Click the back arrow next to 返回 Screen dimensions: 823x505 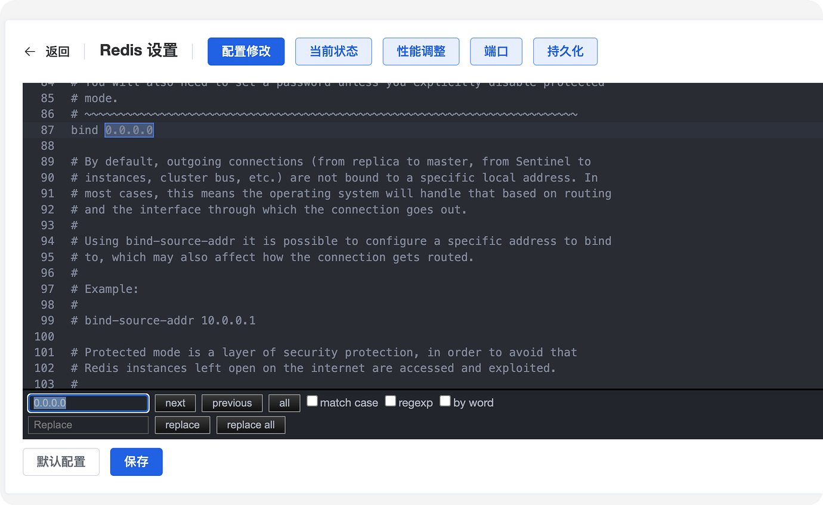[x=30, y=51]
